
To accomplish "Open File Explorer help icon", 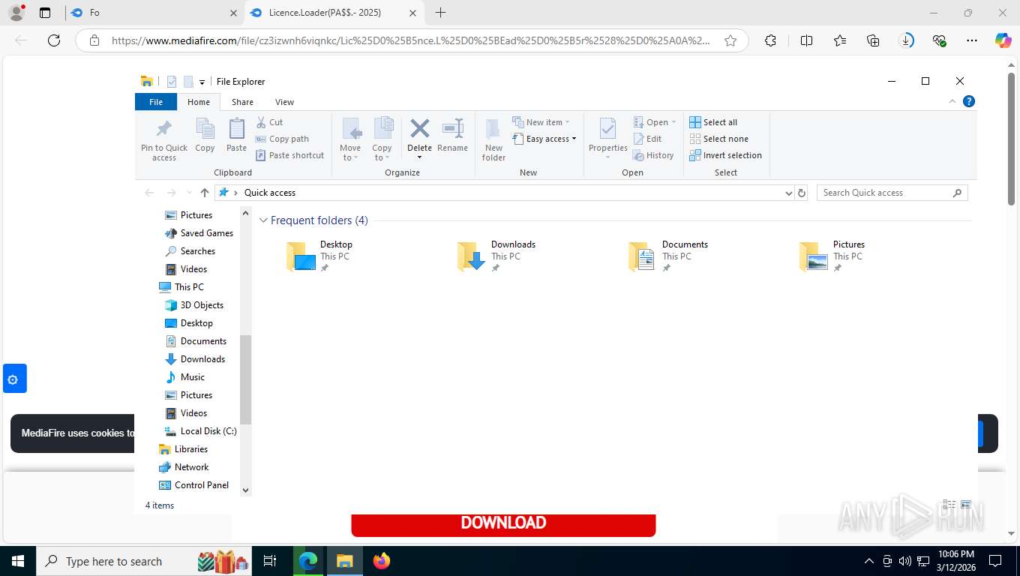I will click(x=968, y=101).
